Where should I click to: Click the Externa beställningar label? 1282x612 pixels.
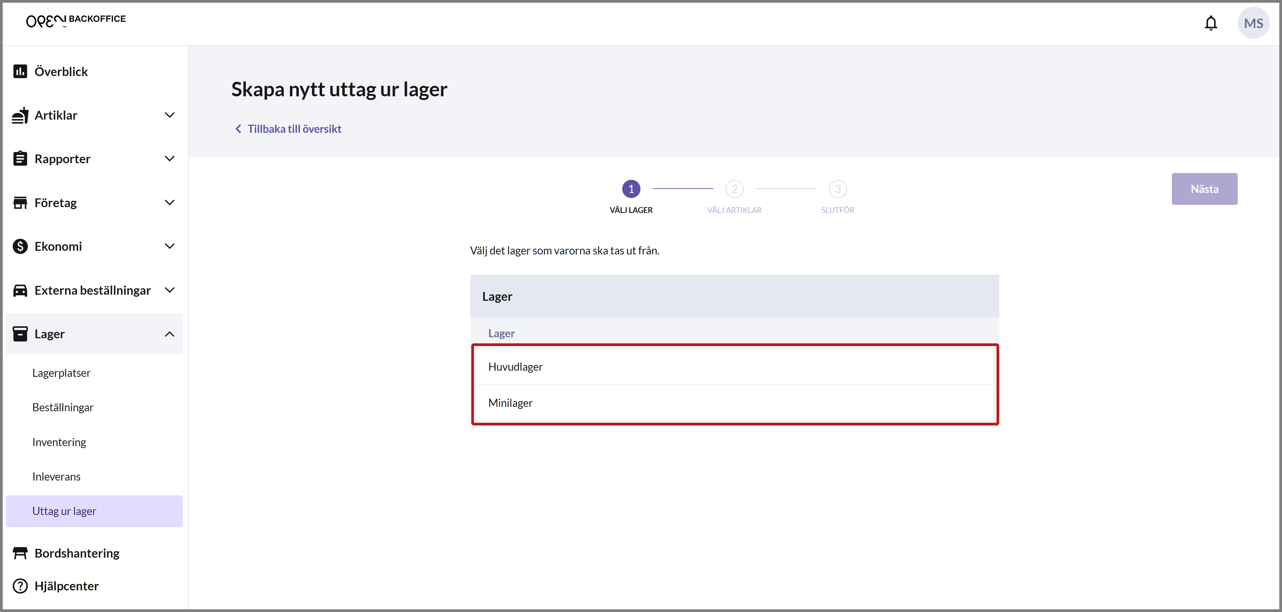point(92,290)
